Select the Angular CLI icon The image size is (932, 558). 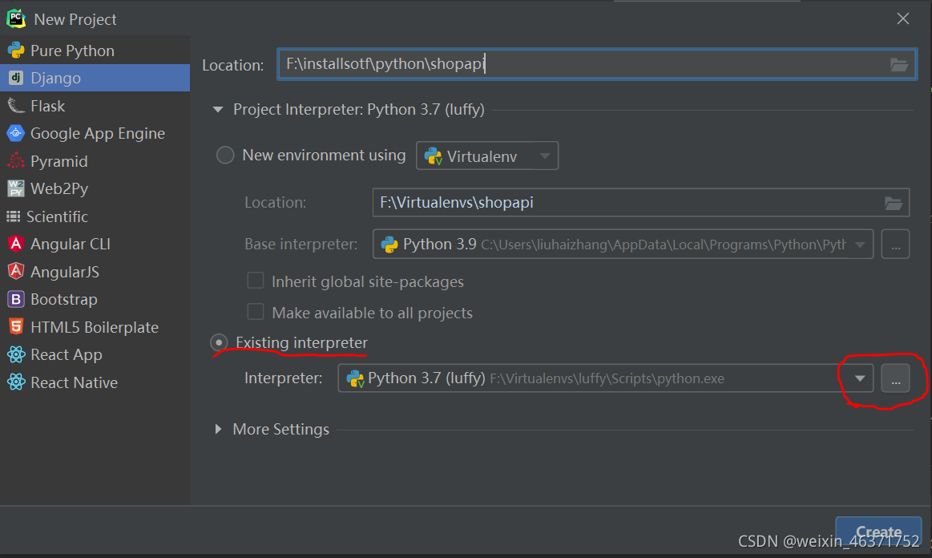(18, 244)
